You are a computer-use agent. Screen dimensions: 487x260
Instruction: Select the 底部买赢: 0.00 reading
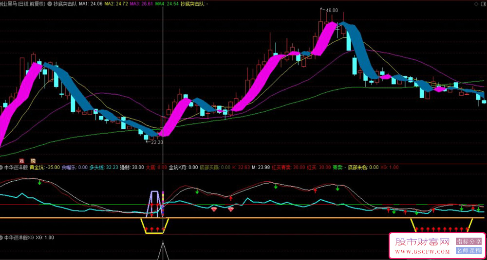coord(215,167)
